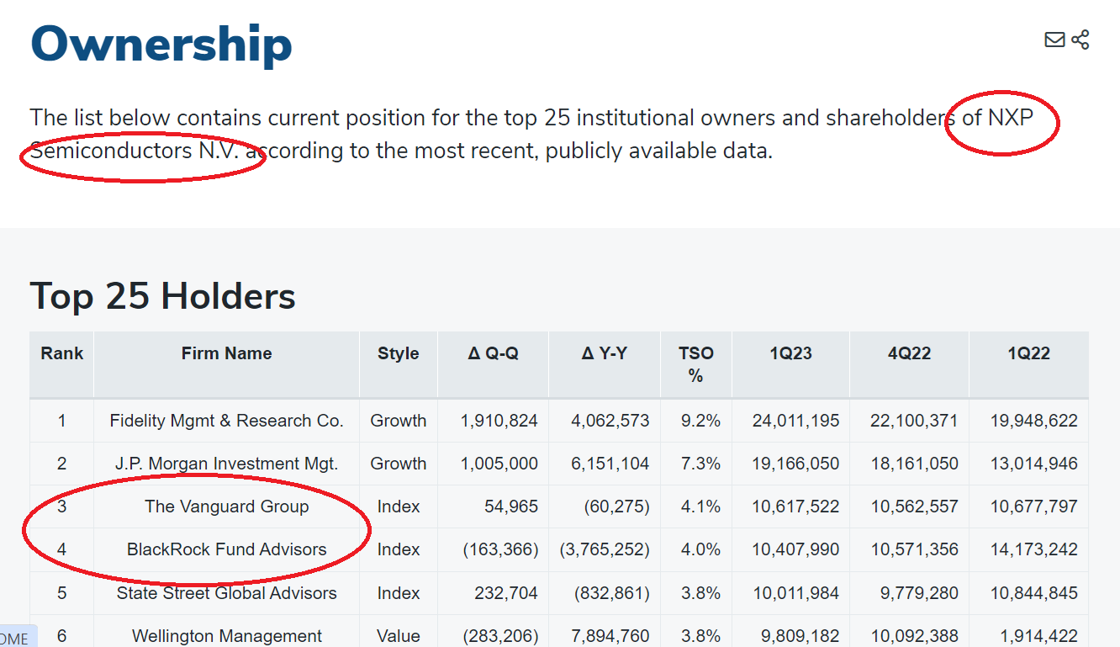Click State Street's Δ Q-Q value 232,704
Image resolution: width=1120 pixels, height=647 pixels.
click(x=506, y=592)
